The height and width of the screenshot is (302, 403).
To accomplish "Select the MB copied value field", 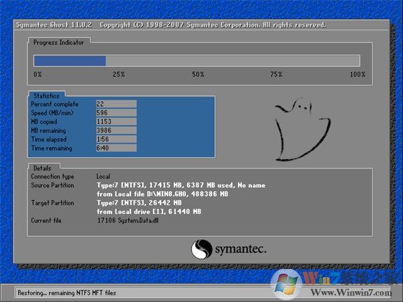I will [116, 121].
